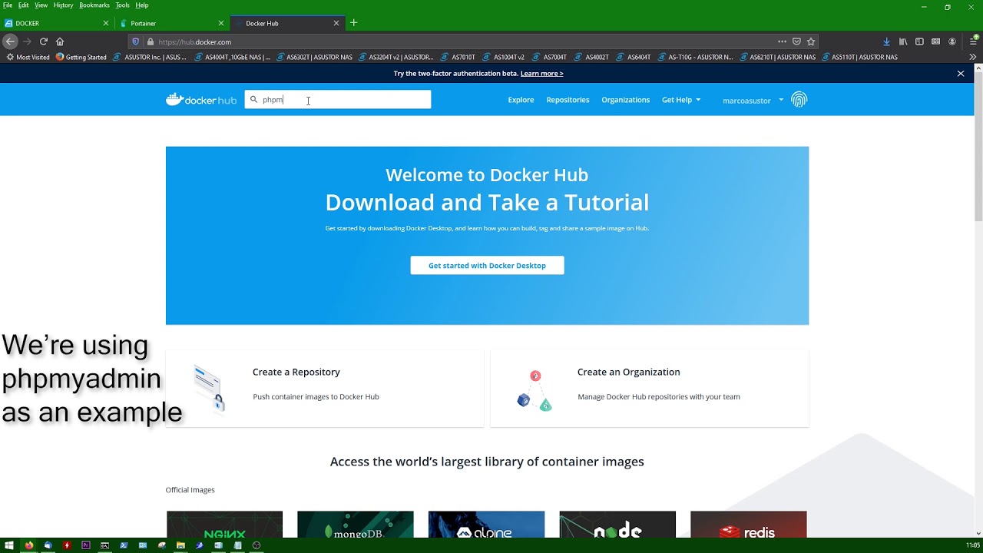Open the page actions three-dots menu

click(x=782, y=41)
